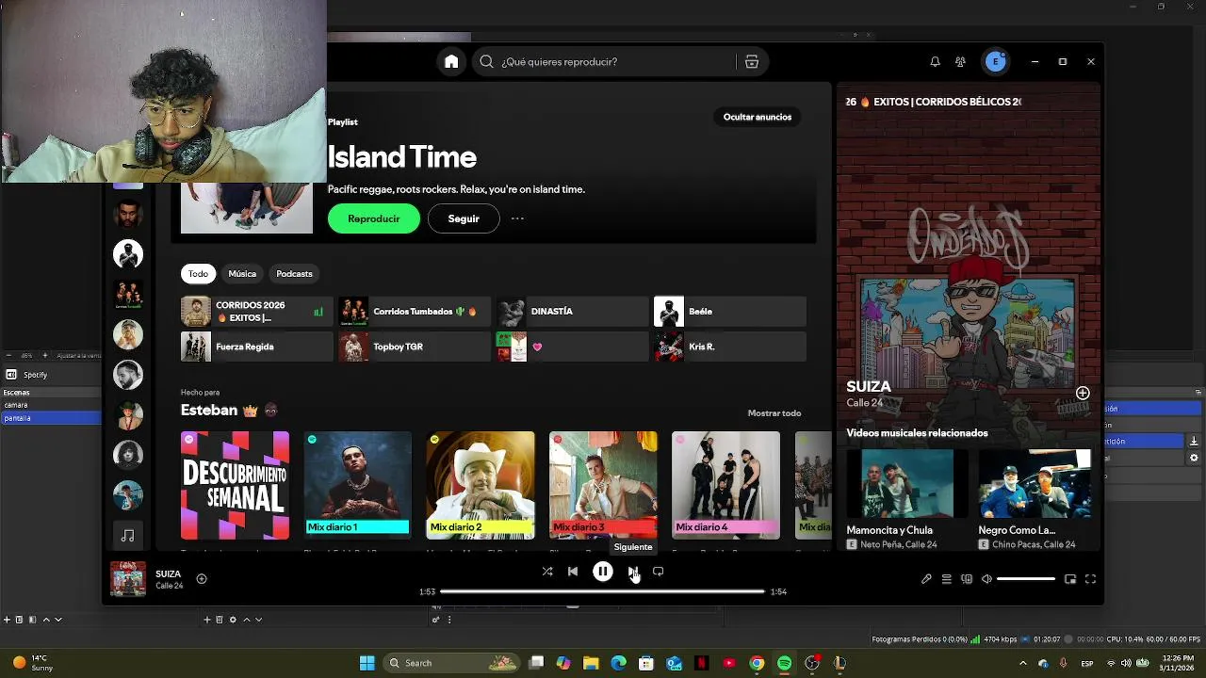This screenshot has width=1206, height=678.
Task: Open the lyrics microphone icon
Action: [926, 579]
